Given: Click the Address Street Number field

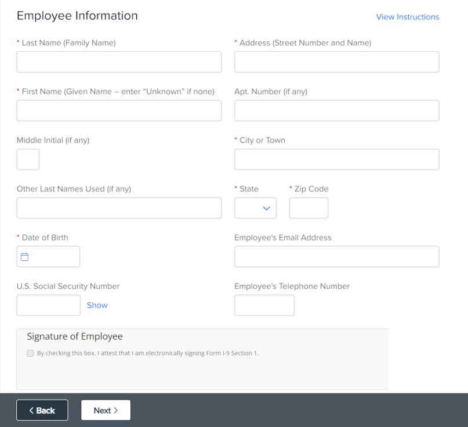Looking at the screenshot, I should click(336, 62).
